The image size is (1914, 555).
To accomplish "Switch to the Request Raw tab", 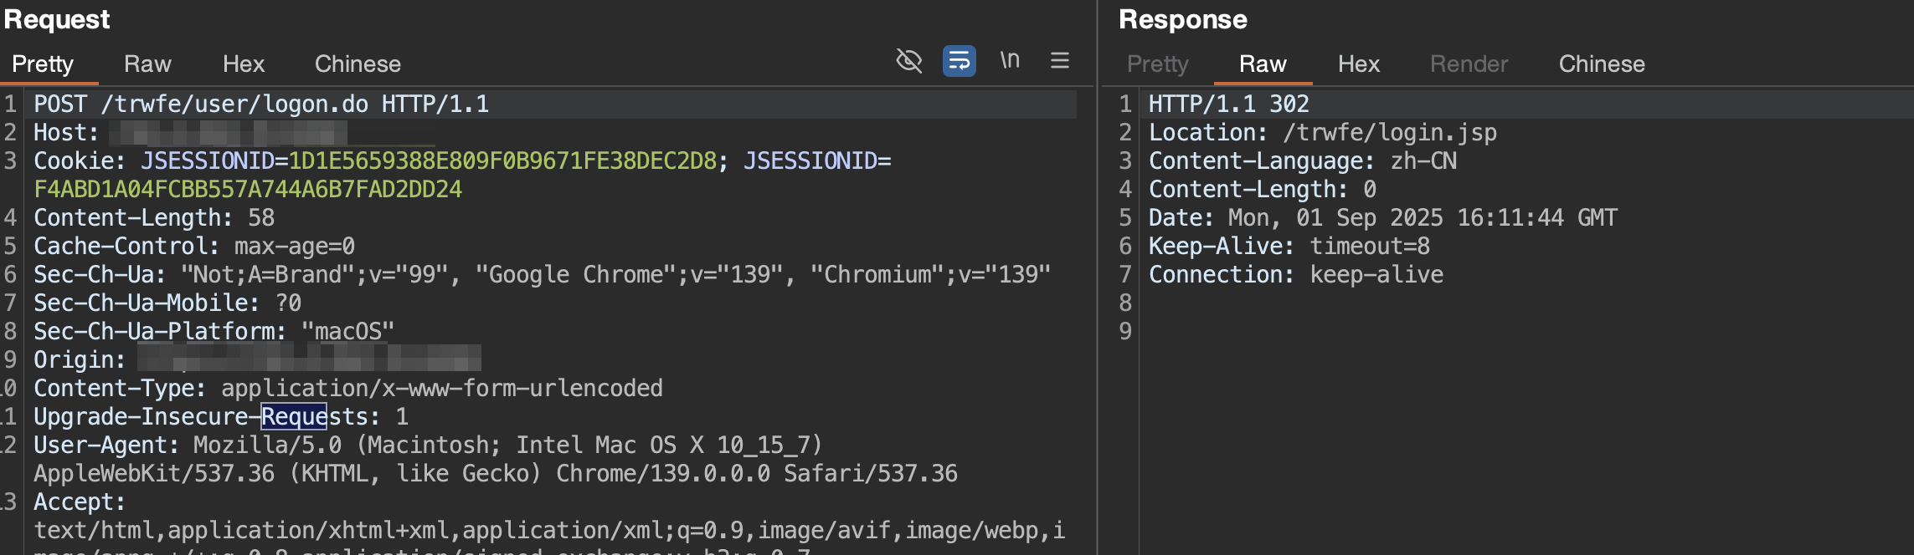I will click(147, 64).
